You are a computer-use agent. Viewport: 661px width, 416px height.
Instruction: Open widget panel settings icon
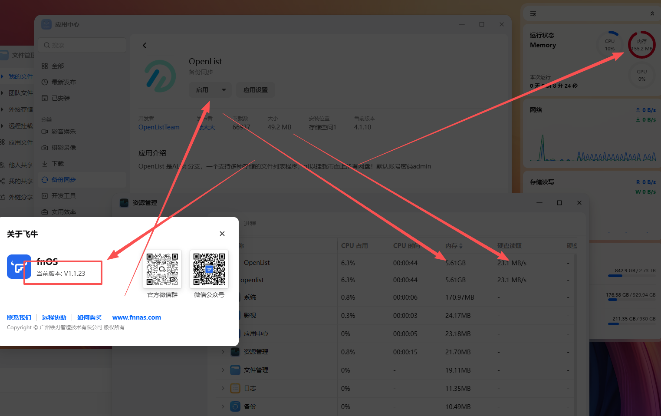[533, 14]
